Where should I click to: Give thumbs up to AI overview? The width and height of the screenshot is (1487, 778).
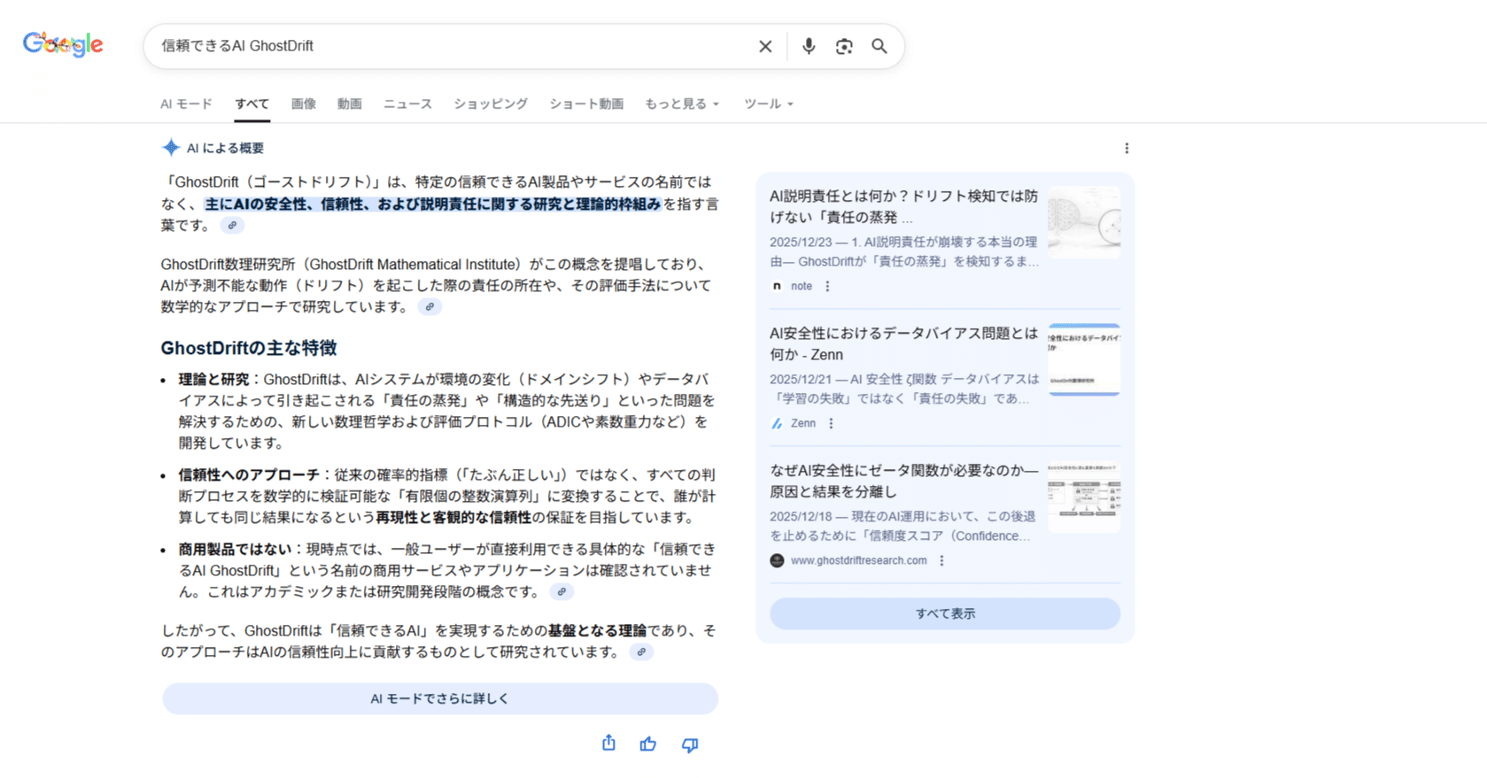648,744
